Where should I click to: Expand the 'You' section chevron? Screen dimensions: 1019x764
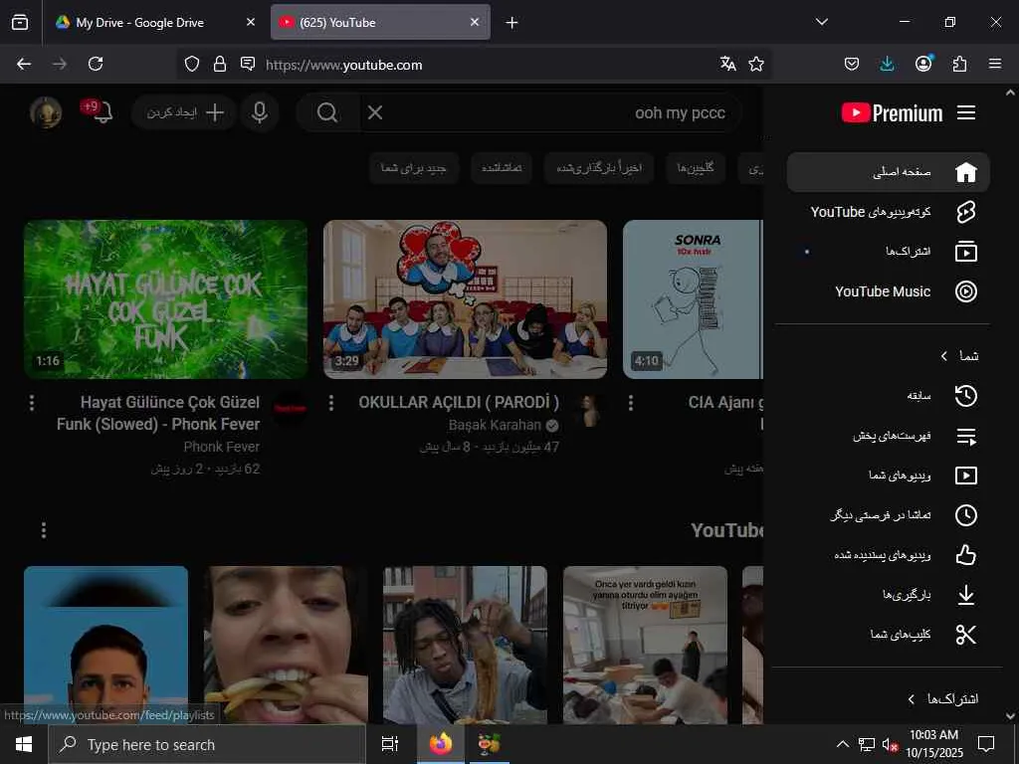(x=944, y=356)
